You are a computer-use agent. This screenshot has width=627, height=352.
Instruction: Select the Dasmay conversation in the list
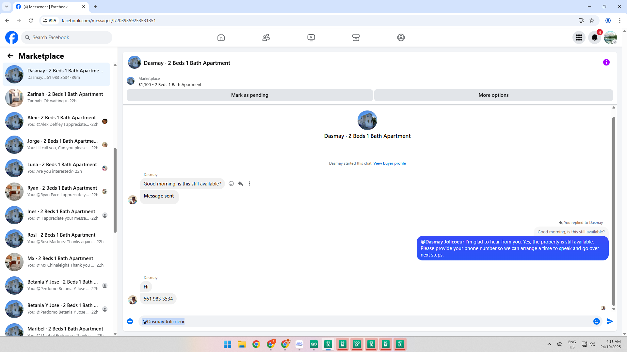[x=56, y=74]
